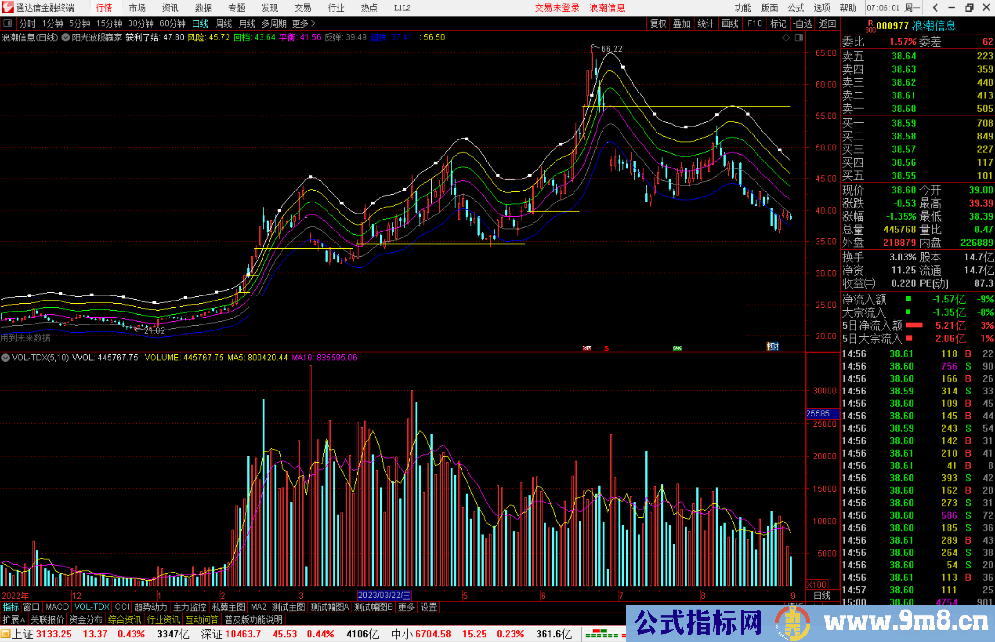Viewport: 995px width, 642px height.
Task: Click the diamond icon above price chart
Action: click(786, 38)
